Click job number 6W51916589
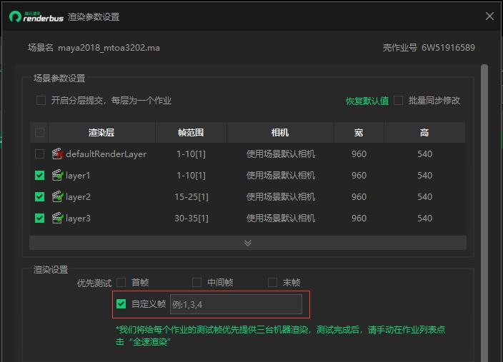Image resolution: width=503 pixels, height=362 pixels. (x=448, y=47)
